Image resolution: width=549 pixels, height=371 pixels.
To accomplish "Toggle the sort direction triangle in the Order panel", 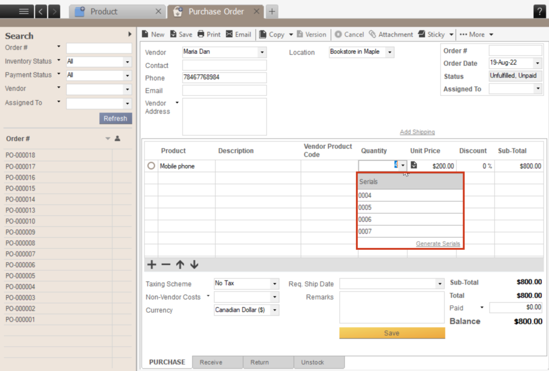I will (x=108, y=138).
